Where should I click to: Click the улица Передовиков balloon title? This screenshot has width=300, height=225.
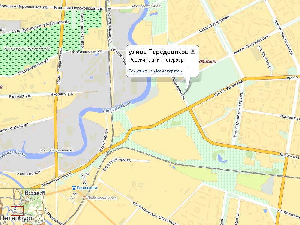(x=158, y=52)
